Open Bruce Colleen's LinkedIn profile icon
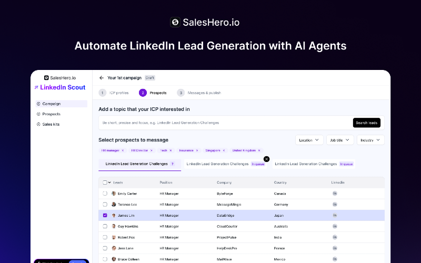The width and height of the screenshot is (421, 263). point(335,259)
